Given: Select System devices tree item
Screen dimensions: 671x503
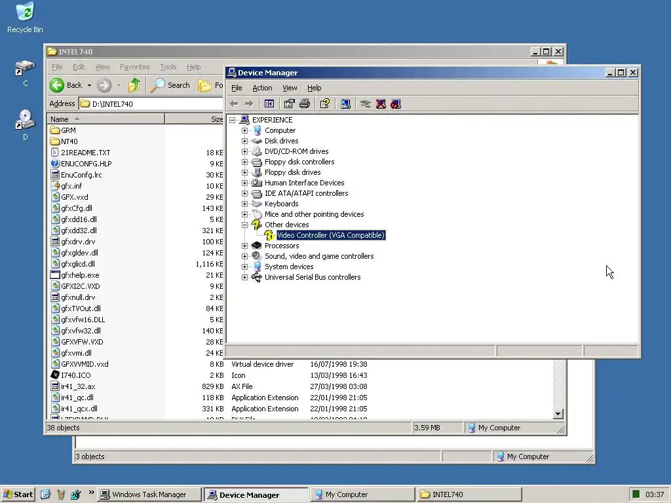Looking at the screenshot, I should 289,267.
